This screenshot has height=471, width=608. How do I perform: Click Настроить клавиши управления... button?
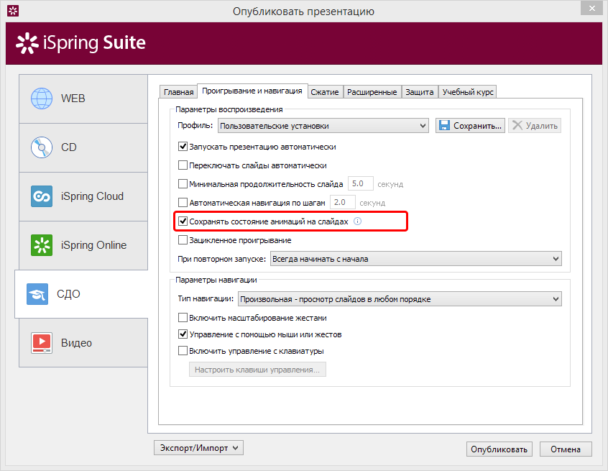click(257, 370)
